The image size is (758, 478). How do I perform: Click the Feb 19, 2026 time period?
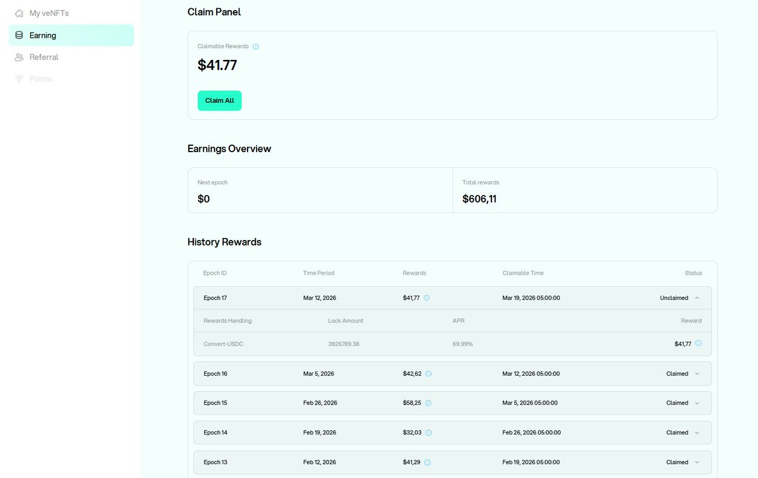click(320, 433)
